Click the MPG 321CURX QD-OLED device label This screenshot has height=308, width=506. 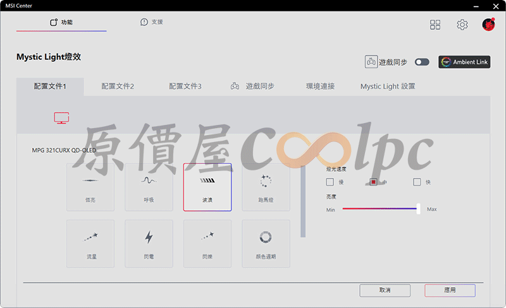point(64,150)
